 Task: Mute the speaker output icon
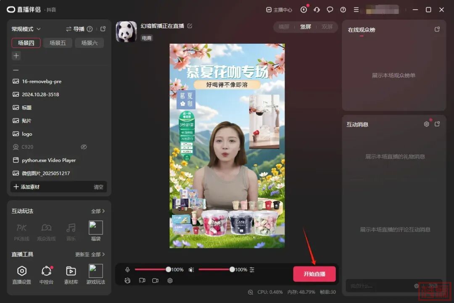click(x=191, y=269)
